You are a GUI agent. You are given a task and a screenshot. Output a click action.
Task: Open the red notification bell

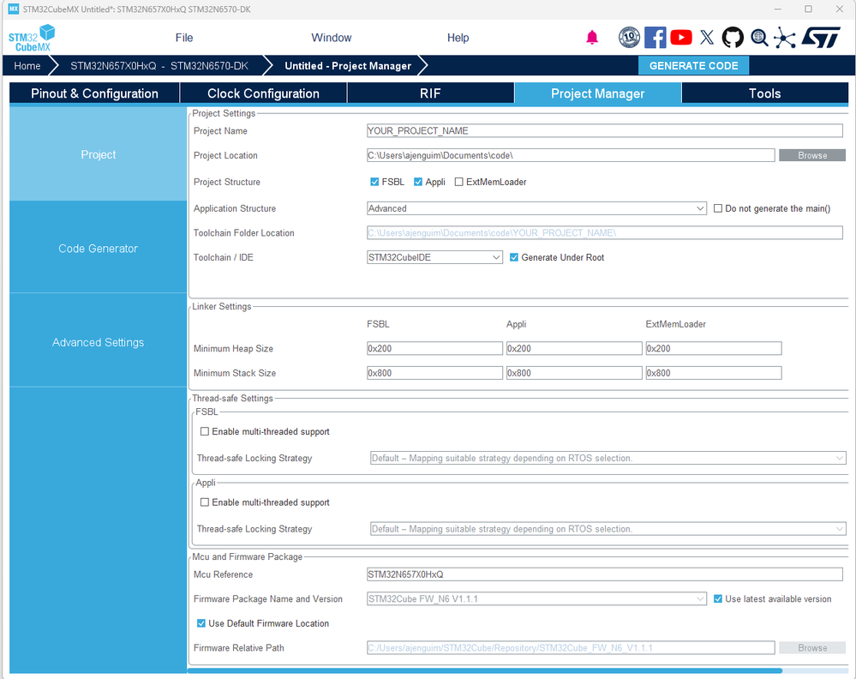coord(592,38)
